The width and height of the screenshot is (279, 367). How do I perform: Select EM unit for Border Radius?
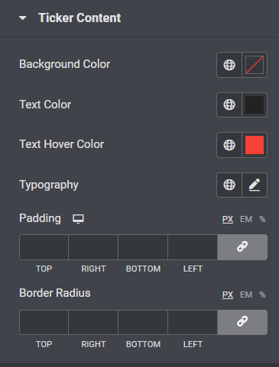click(246, 295)
